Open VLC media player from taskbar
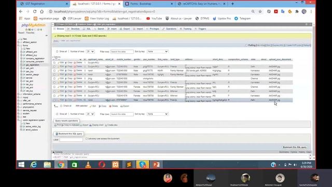Viewport: 332px width, 187px height. (88, 165)
